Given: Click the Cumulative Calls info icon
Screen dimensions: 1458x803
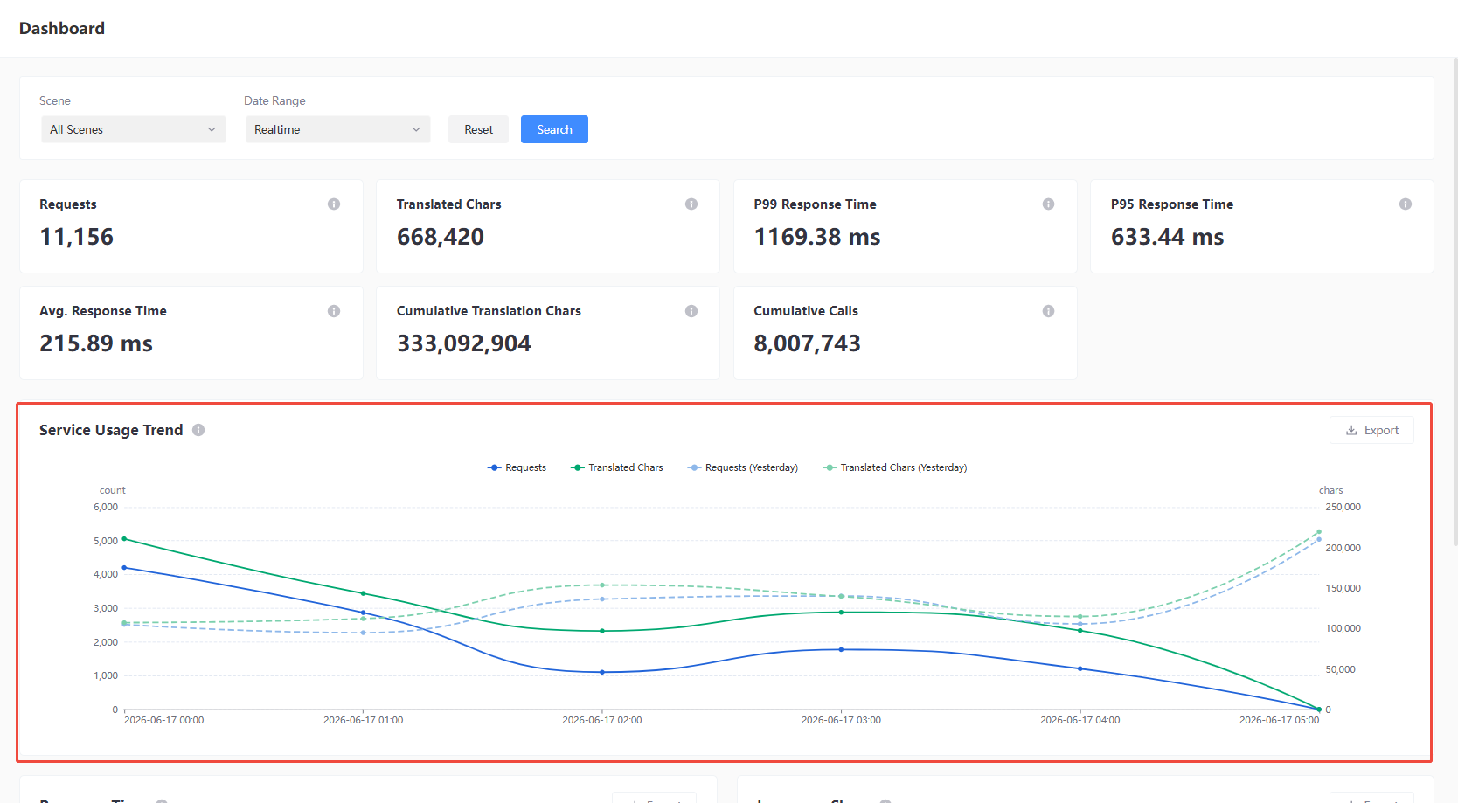Looking at the screenshot, I should click(x=1048, y=311).
